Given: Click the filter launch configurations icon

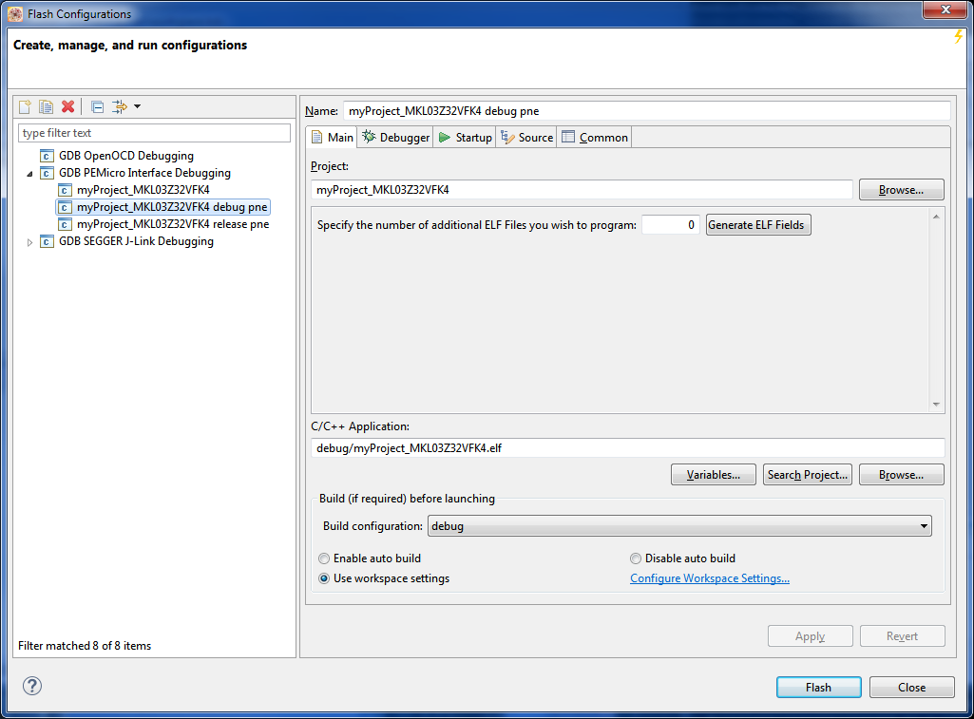Looking at the screenshot, I should [x=121, y=106].
